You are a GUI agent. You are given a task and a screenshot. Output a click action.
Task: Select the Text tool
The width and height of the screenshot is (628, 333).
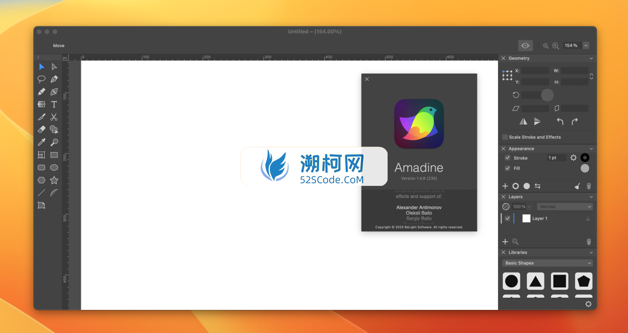(54, 104)
